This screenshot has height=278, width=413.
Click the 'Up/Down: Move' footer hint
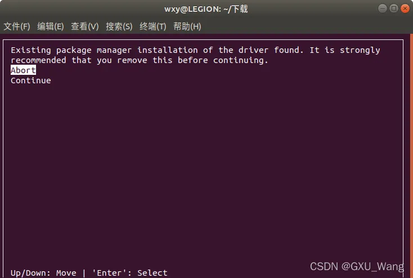[x=43, y=273]
